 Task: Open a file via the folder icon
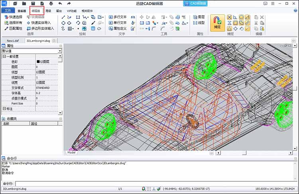(24, 3)
